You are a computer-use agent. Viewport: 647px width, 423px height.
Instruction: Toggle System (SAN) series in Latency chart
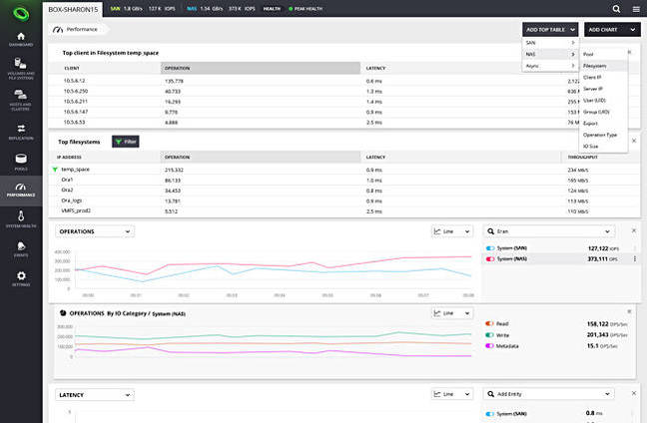click(x=490, y=414)
